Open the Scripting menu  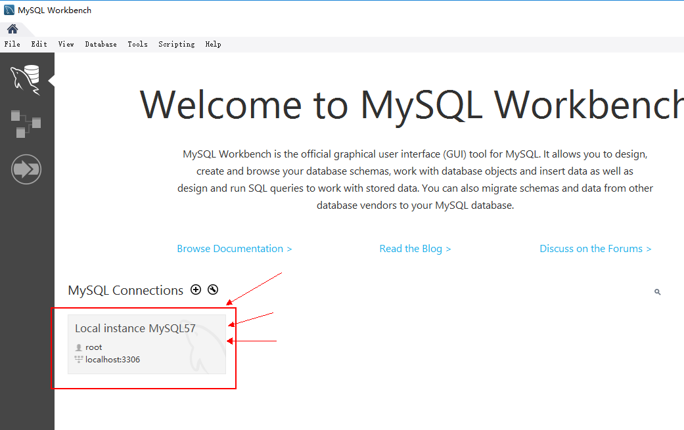point(176,44)
